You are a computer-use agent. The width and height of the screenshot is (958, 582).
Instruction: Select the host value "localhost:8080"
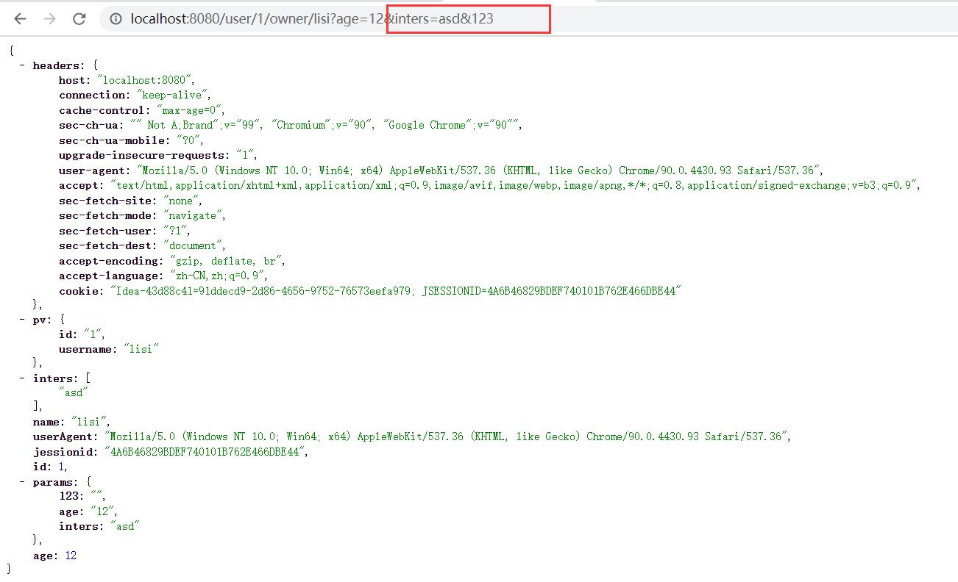tap(144, 80)
